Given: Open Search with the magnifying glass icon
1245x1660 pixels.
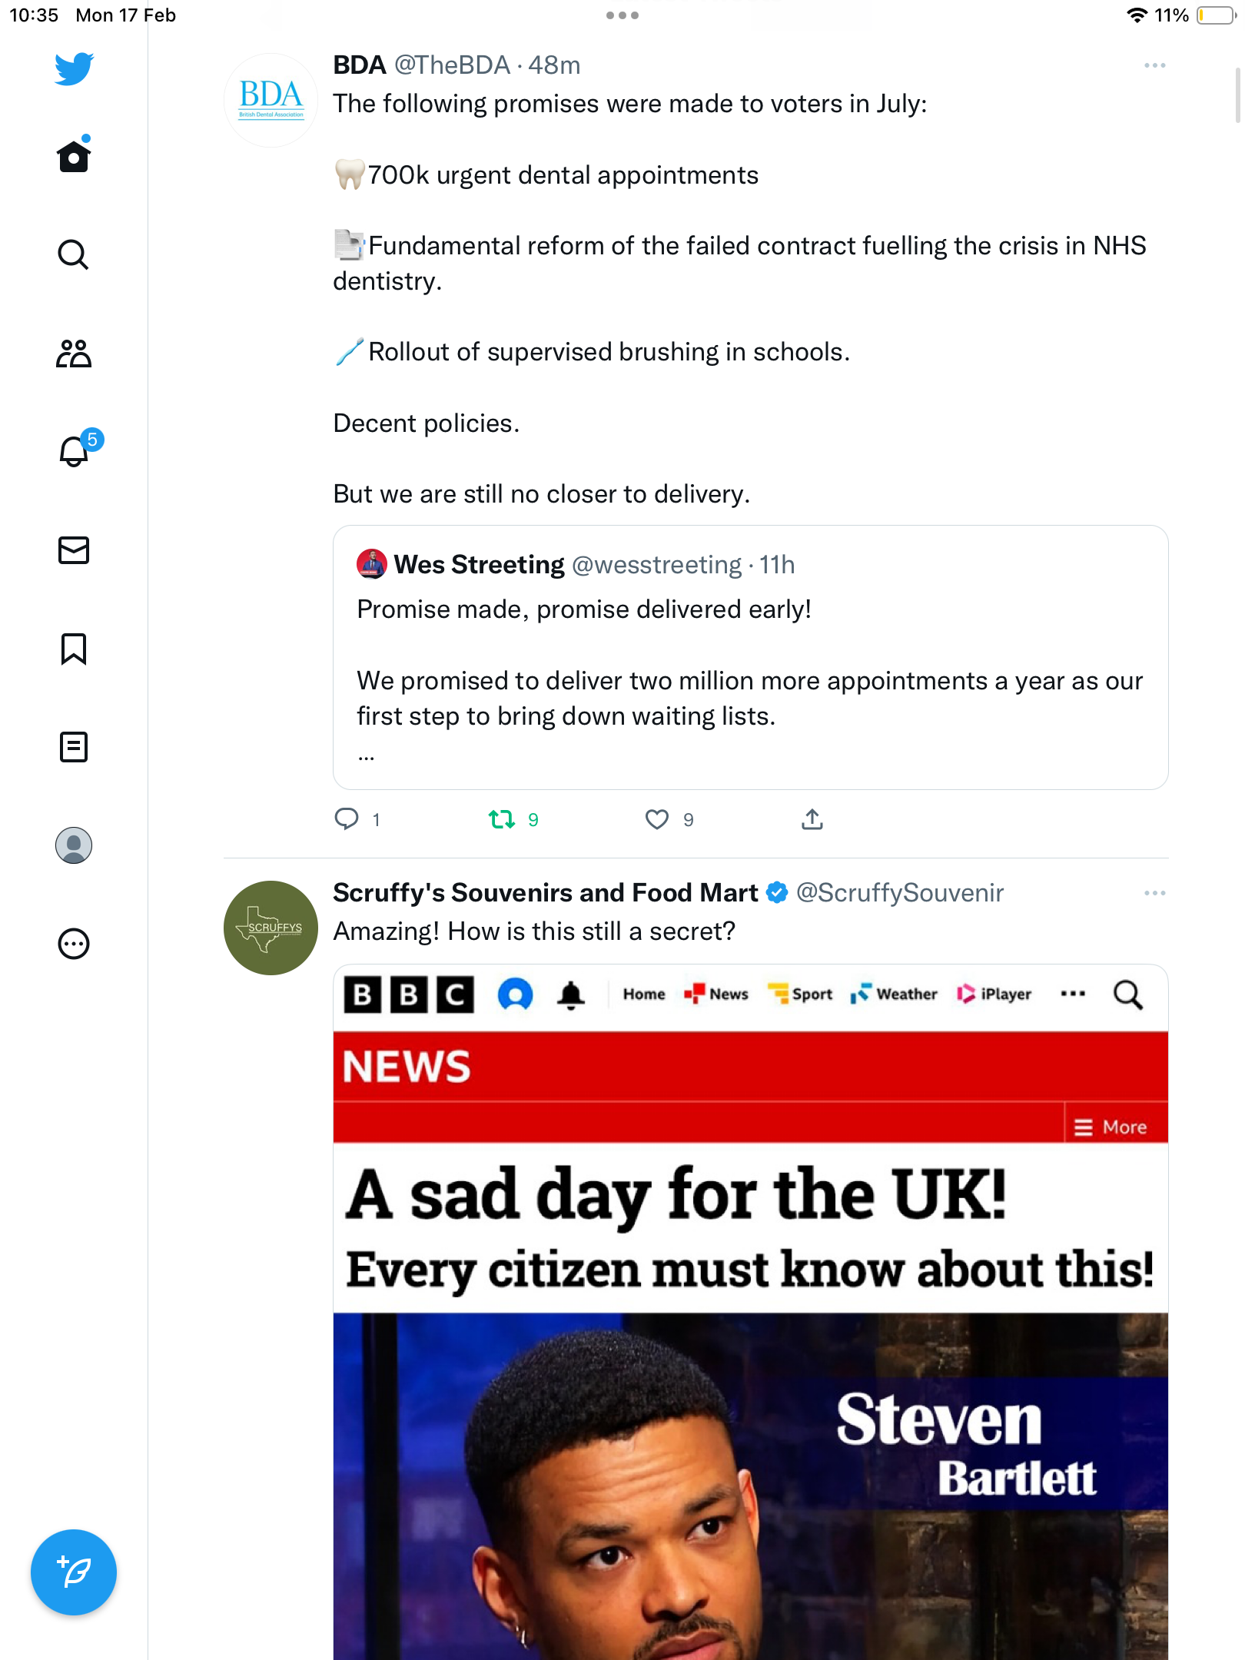Looking at the screenshot, I should pos(74,254).
